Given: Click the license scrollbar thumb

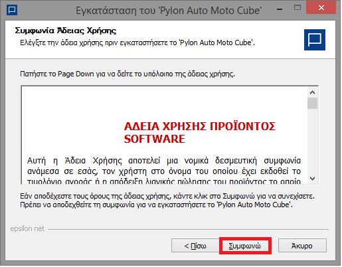Looking at the screenshot, I should point(312,103).
